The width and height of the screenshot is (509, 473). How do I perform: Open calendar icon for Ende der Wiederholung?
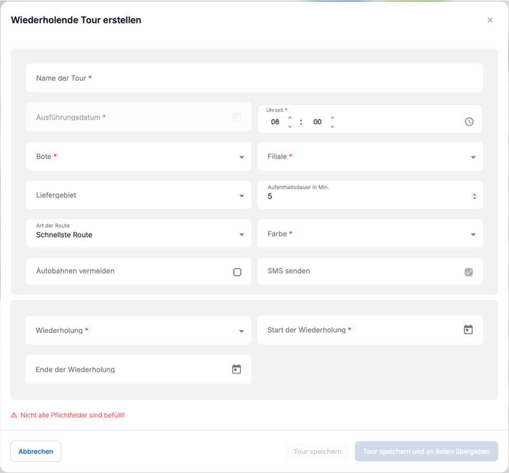tap(236, 369)
